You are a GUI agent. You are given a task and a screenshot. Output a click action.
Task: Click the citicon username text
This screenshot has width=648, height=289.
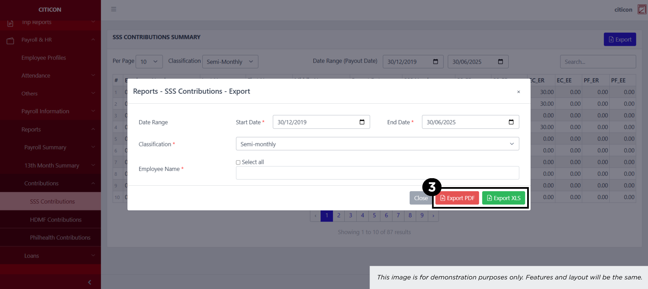623,10
